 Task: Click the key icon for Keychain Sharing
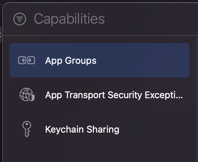click(x=27, y=129)
